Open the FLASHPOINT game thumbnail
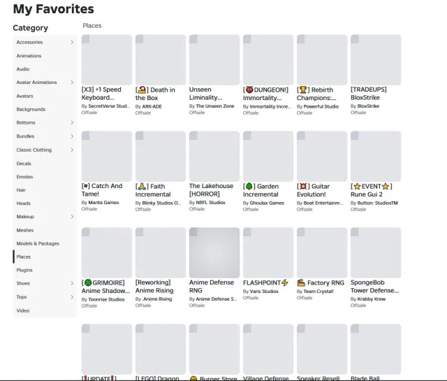The width and height of the screenshot is (447, 381). 268,252
